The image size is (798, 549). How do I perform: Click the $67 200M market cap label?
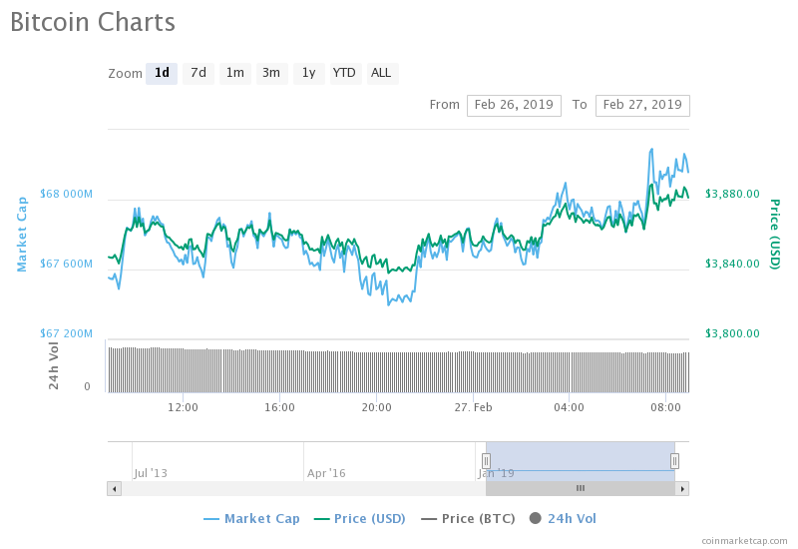pos(66,333)
